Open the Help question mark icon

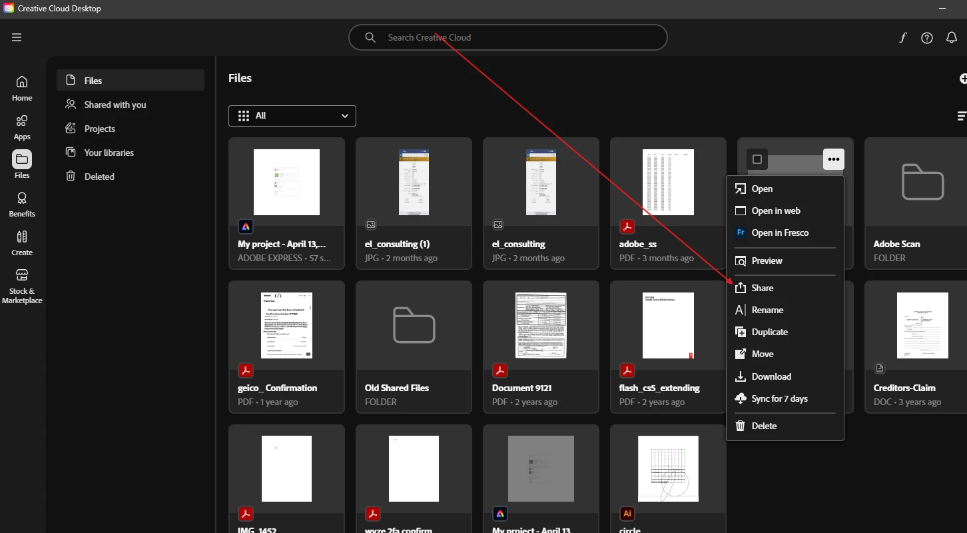tap(927, 38)
